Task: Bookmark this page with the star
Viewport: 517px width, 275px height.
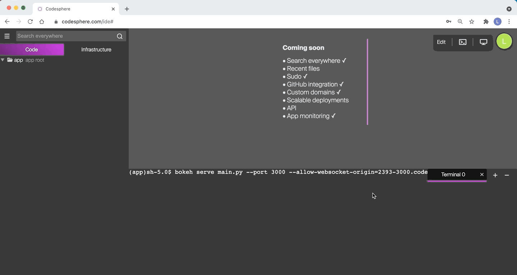Action: (472, 22)
